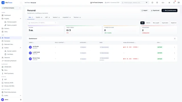
Task: Open the ArcTrace Company workspace dropdown
Action: click(x=11, y=8)
